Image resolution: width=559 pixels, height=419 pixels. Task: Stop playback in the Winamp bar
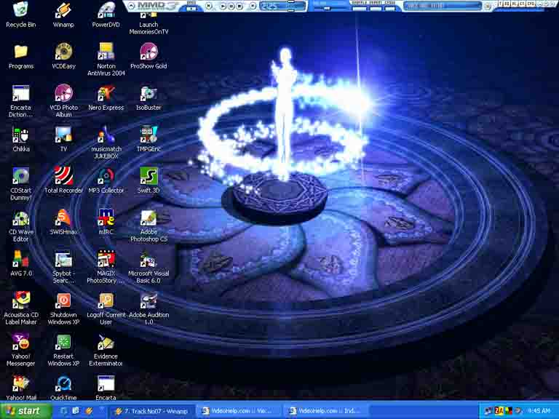click(239, 6)
